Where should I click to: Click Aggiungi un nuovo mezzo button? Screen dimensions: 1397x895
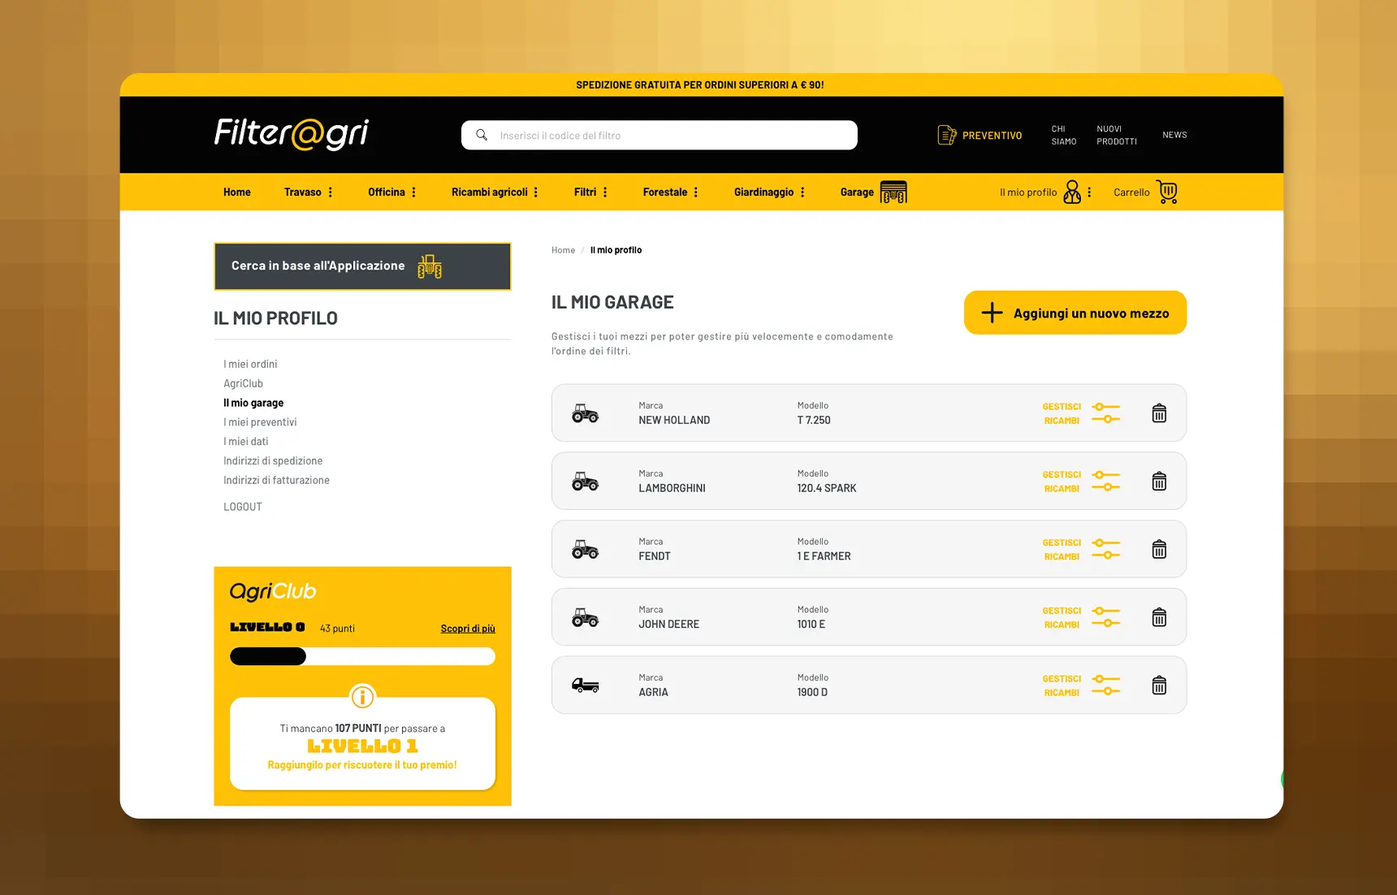[1075, 313]
